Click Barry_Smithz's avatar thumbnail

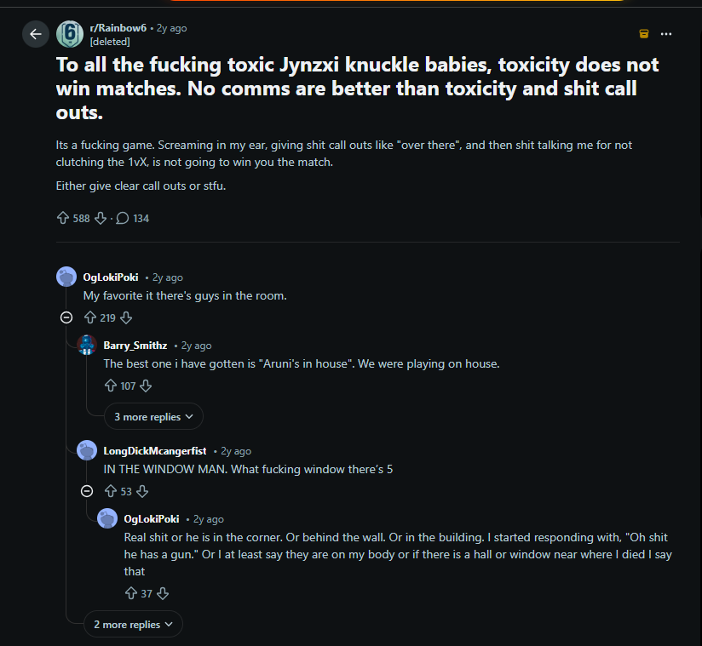coord(86,345)
